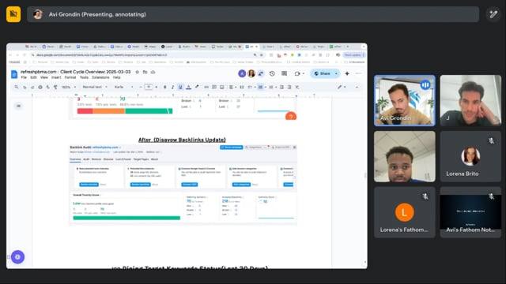Open the View menu

pyautogui.click(x=44, y=77)
